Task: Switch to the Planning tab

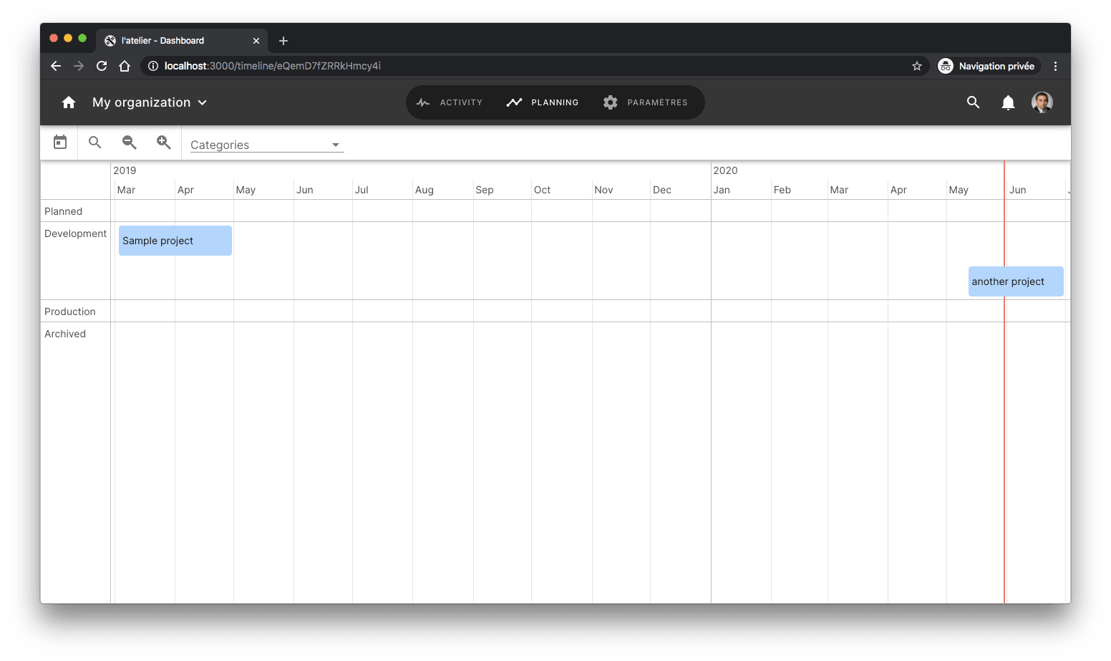Action: pyautogui.click(x=542, y=102)
